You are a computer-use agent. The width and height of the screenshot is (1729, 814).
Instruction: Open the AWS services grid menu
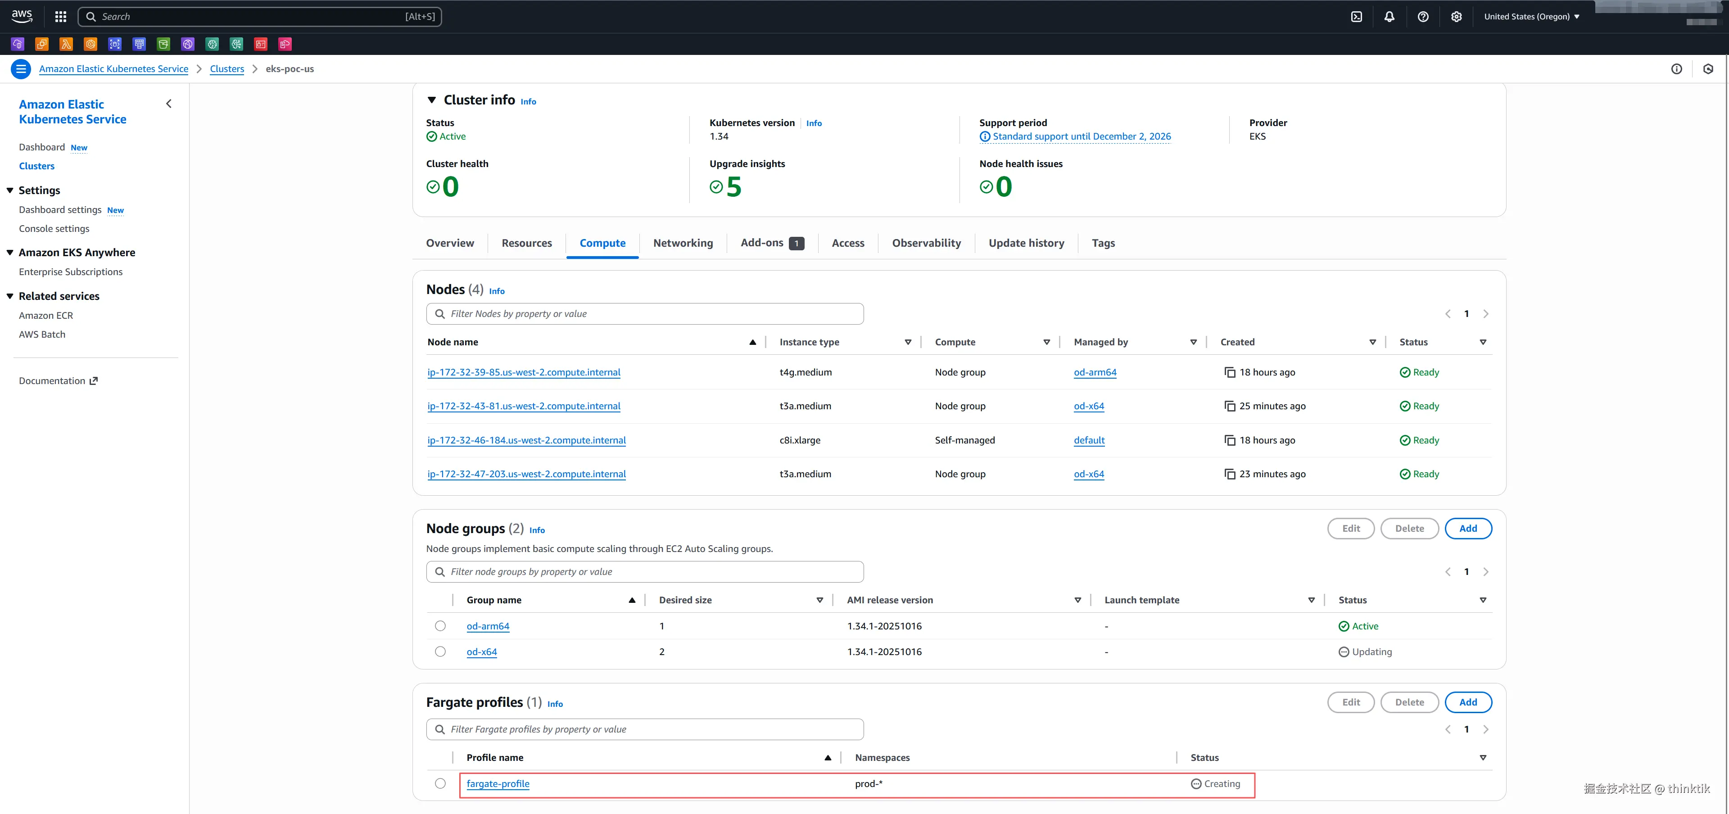pyautogui.click(x=60, y=17)
